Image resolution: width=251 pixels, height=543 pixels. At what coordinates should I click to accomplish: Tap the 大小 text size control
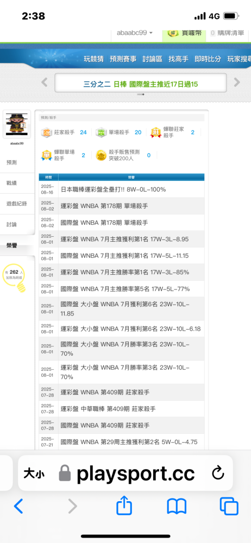(x=34, y=473)
